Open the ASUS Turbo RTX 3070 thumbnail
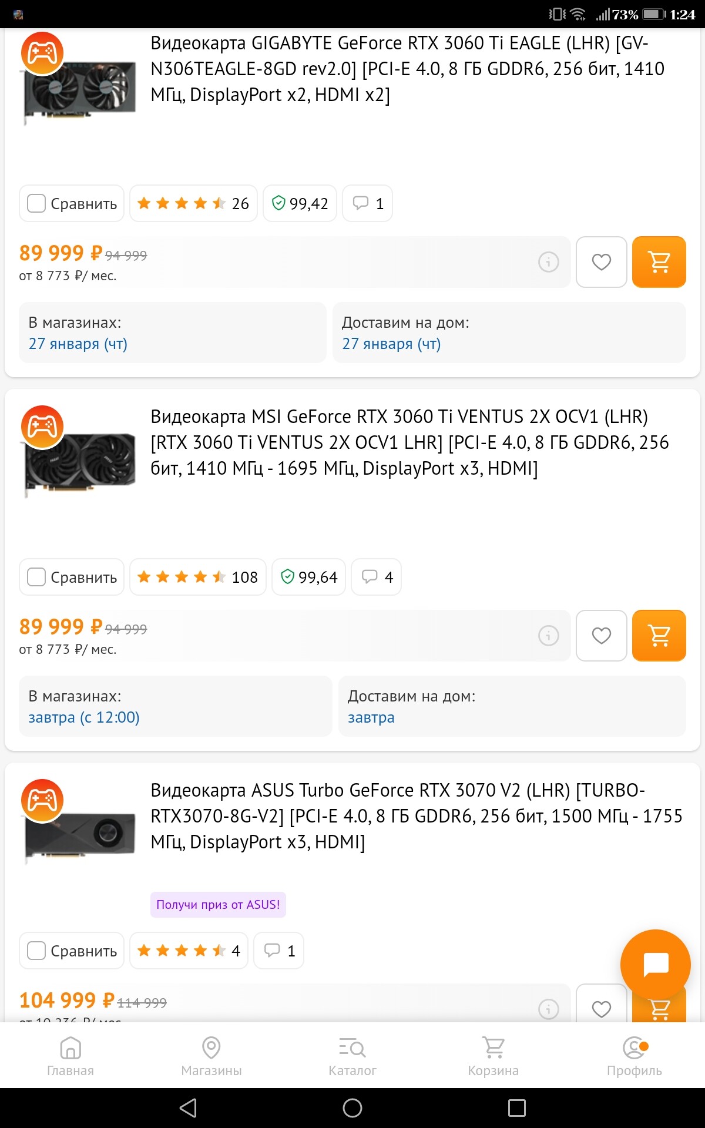Viewport: 705px width, 1128px height. tap(79, 828)
